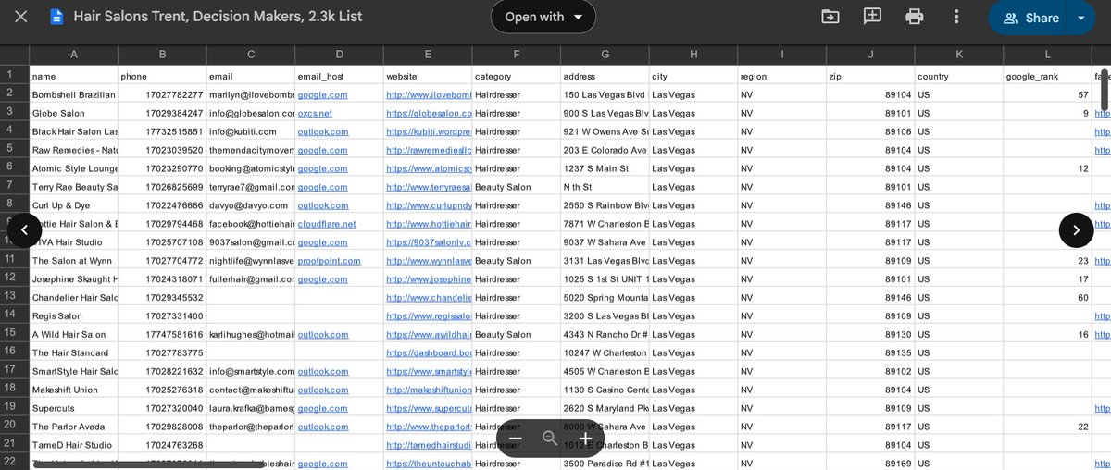
Task: Click the 'email_host' header cell
Action: pyautogui.click(x=339, y=76)
